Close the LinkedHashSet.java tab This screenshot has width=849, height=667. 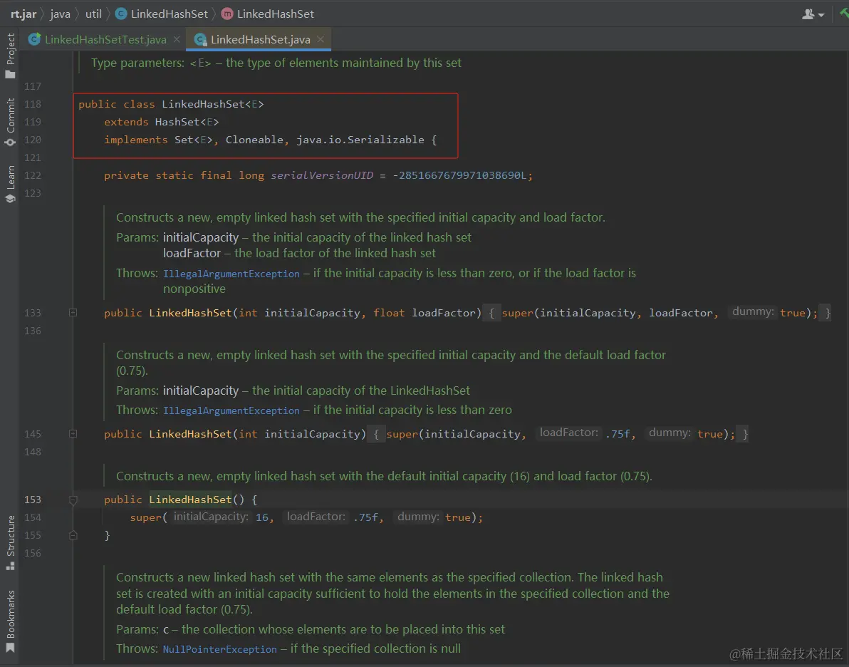[x=321, y=40]
